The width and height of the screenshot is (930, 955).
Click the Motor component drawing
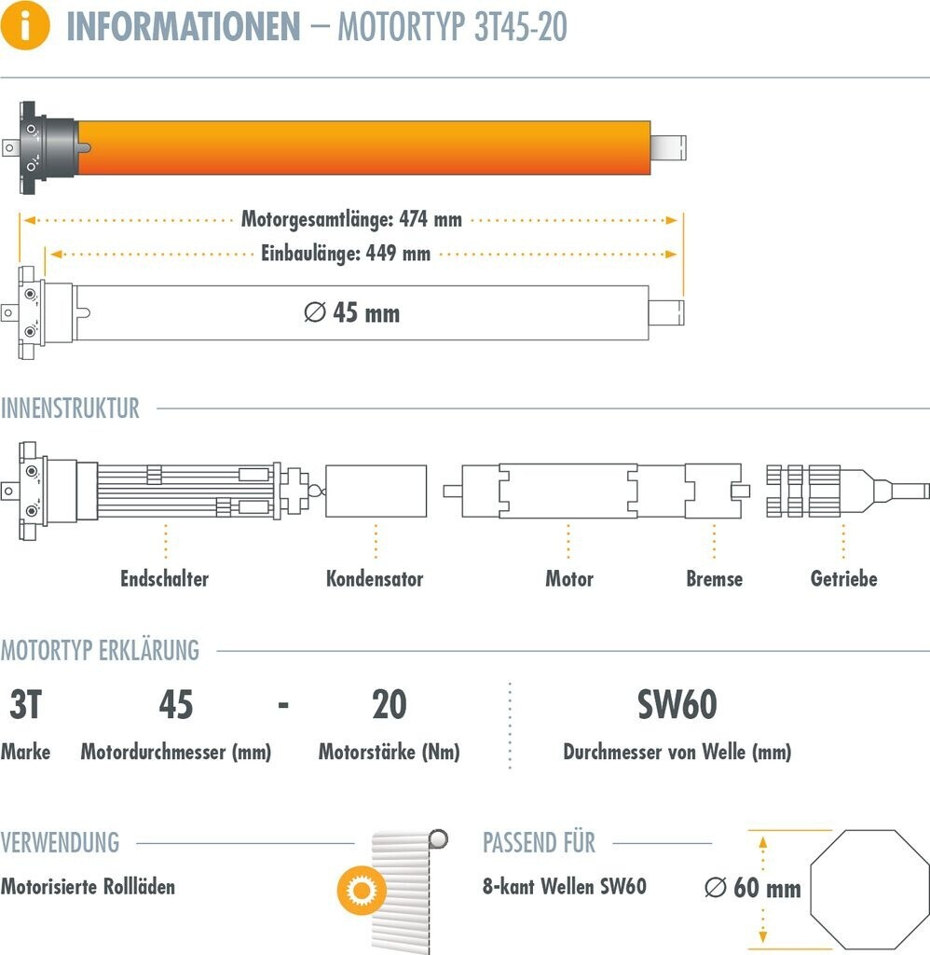point(567,491)
